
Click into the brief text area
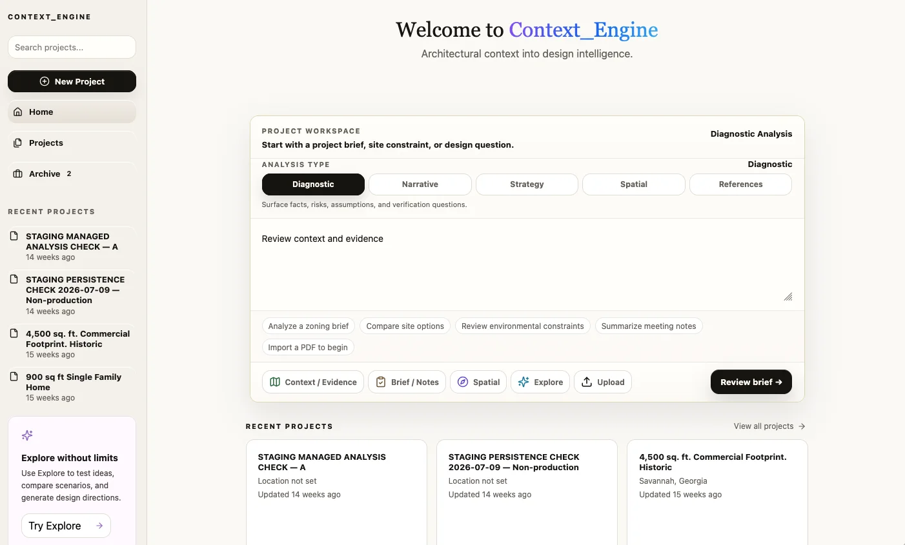point(527,264)
